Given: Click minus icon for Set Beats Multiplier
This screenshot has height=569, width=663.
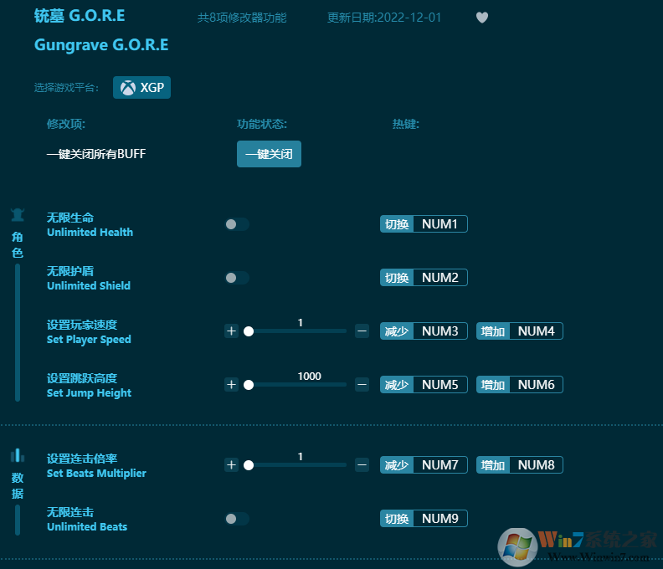Looking at the screenshot, I should pos(362,465).
